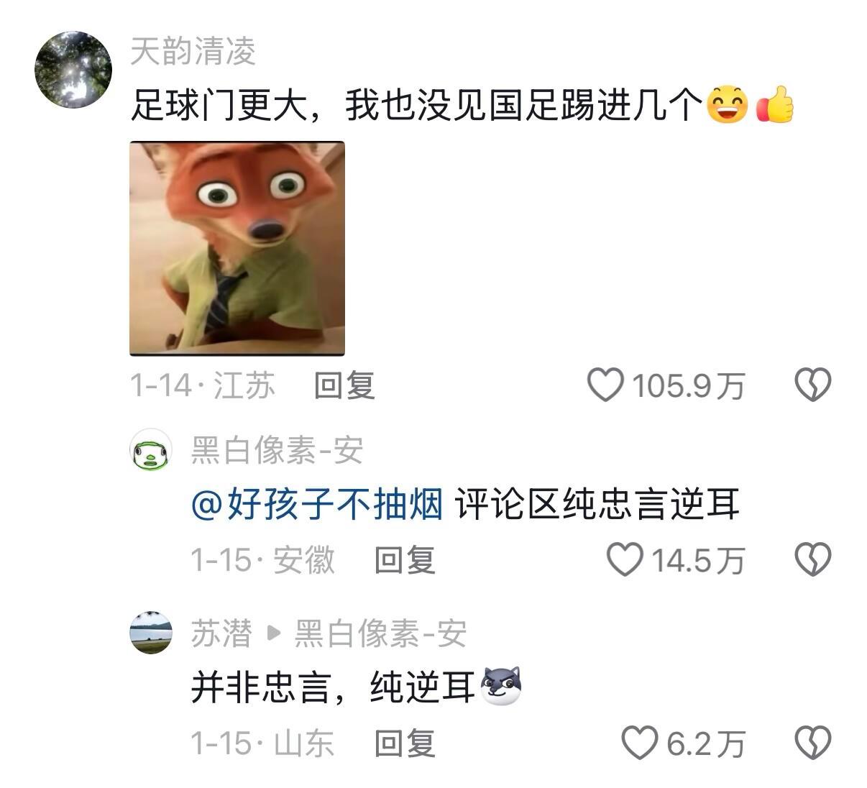The height and width of the screenshot is (788, 867).
Task: Open 天韵清凌's profile avatar
Action: pos(73,70)
